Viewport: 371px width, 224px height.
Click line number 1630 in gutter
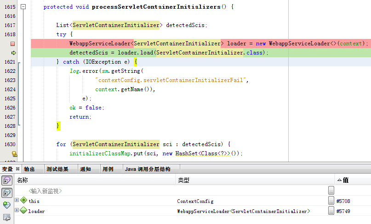coord(10,144)
